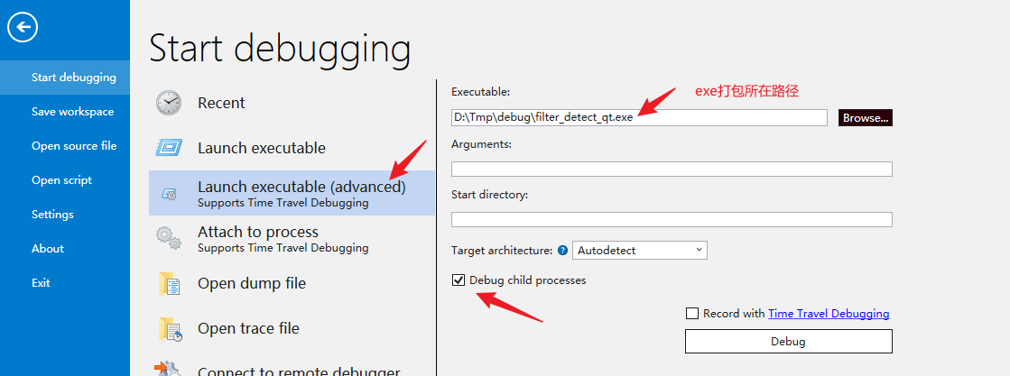Click the Browse... button

865,118
